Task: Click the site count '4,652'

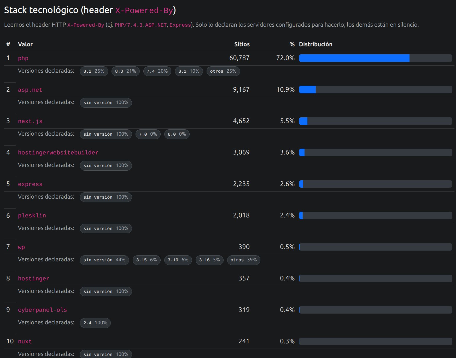Action: (241, 121)
